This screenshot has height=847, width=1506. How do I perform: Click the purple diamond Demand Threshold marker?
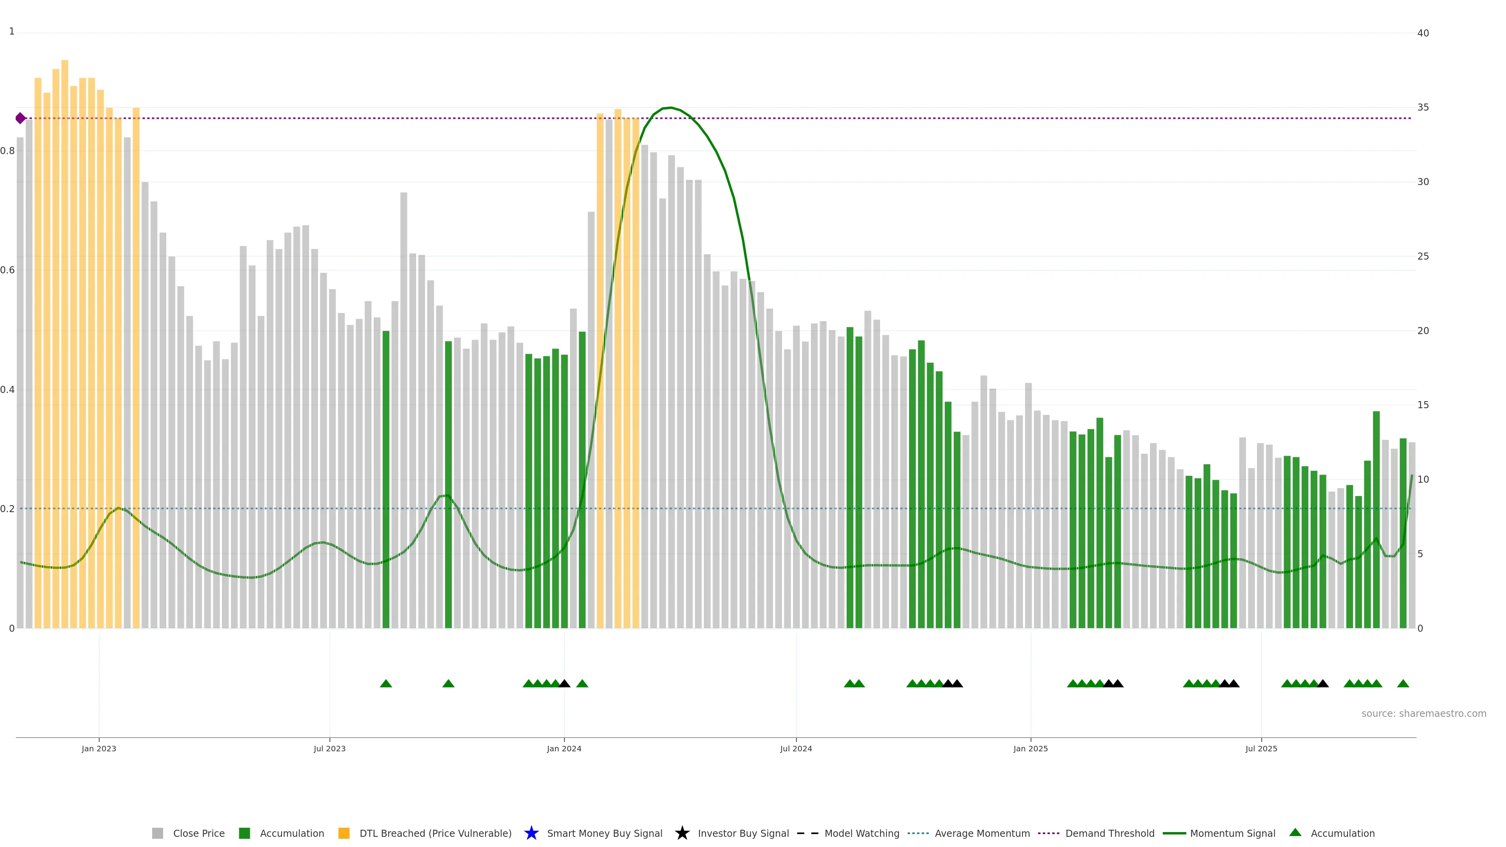[20, 118]
